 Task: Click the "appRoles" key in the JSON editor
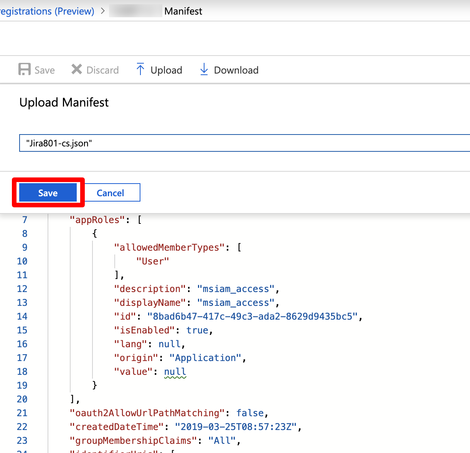pos(98,220)
